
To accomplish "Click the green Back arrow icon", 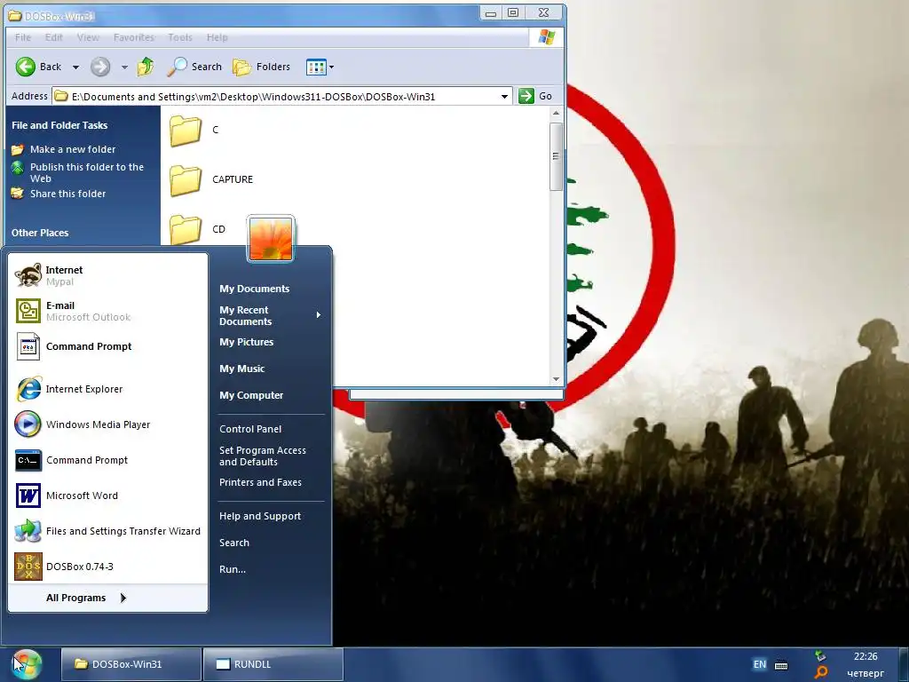I will 26,67.
